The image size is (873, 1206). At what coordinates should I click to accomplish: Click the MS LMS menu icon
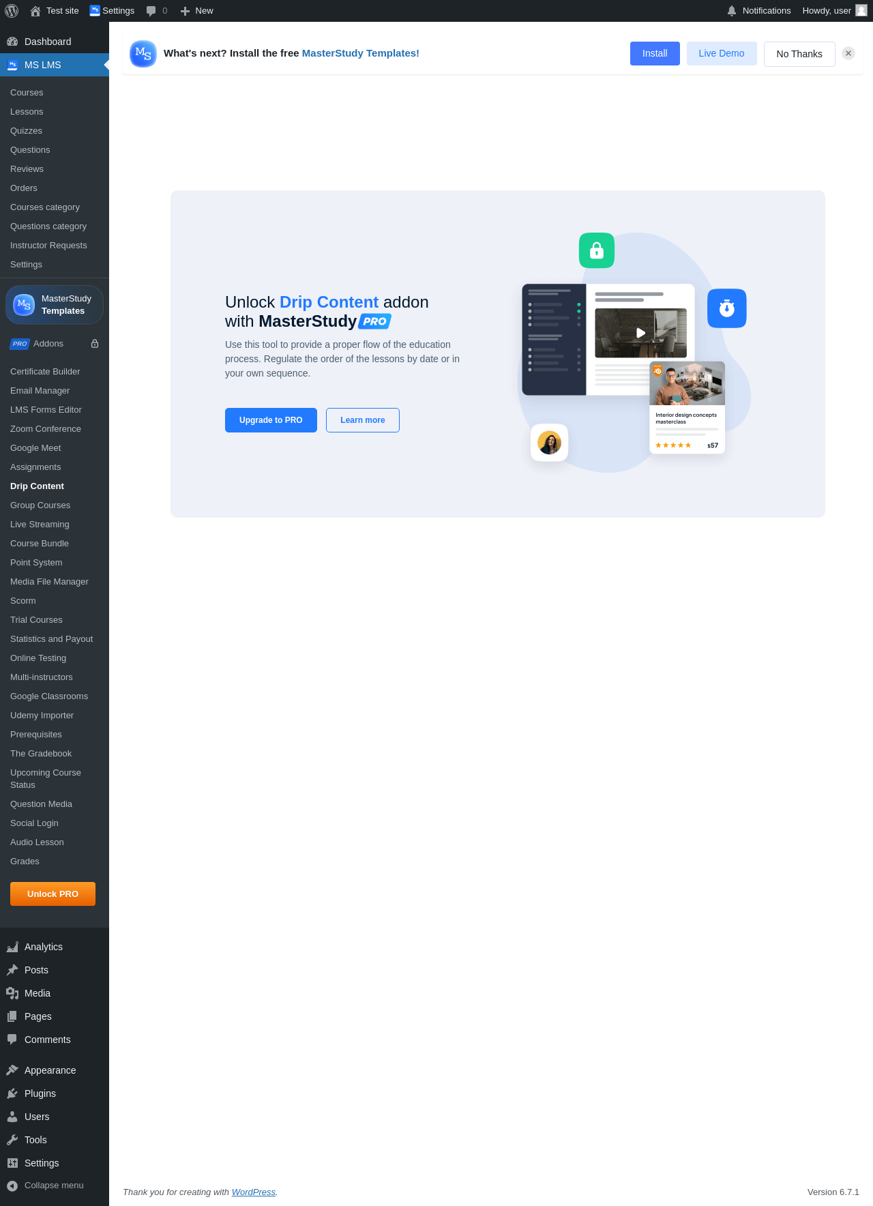[x=12, y=65]
